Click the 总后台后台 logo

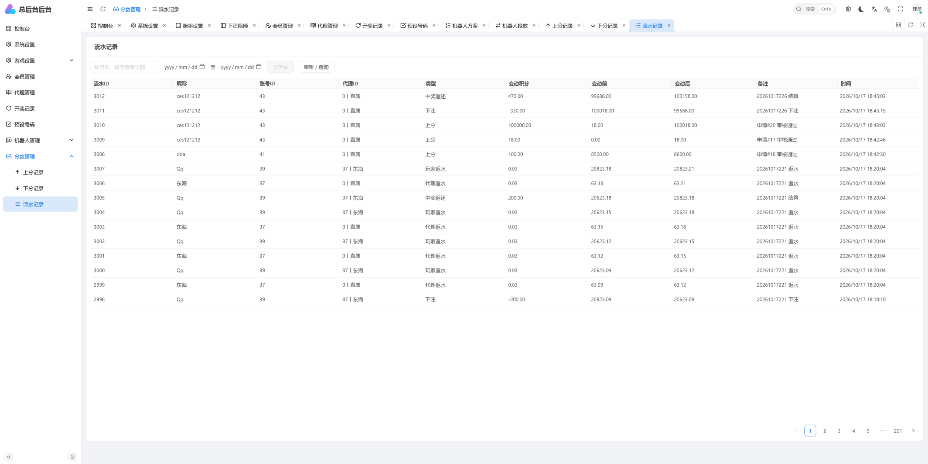(x=28, y=9)
